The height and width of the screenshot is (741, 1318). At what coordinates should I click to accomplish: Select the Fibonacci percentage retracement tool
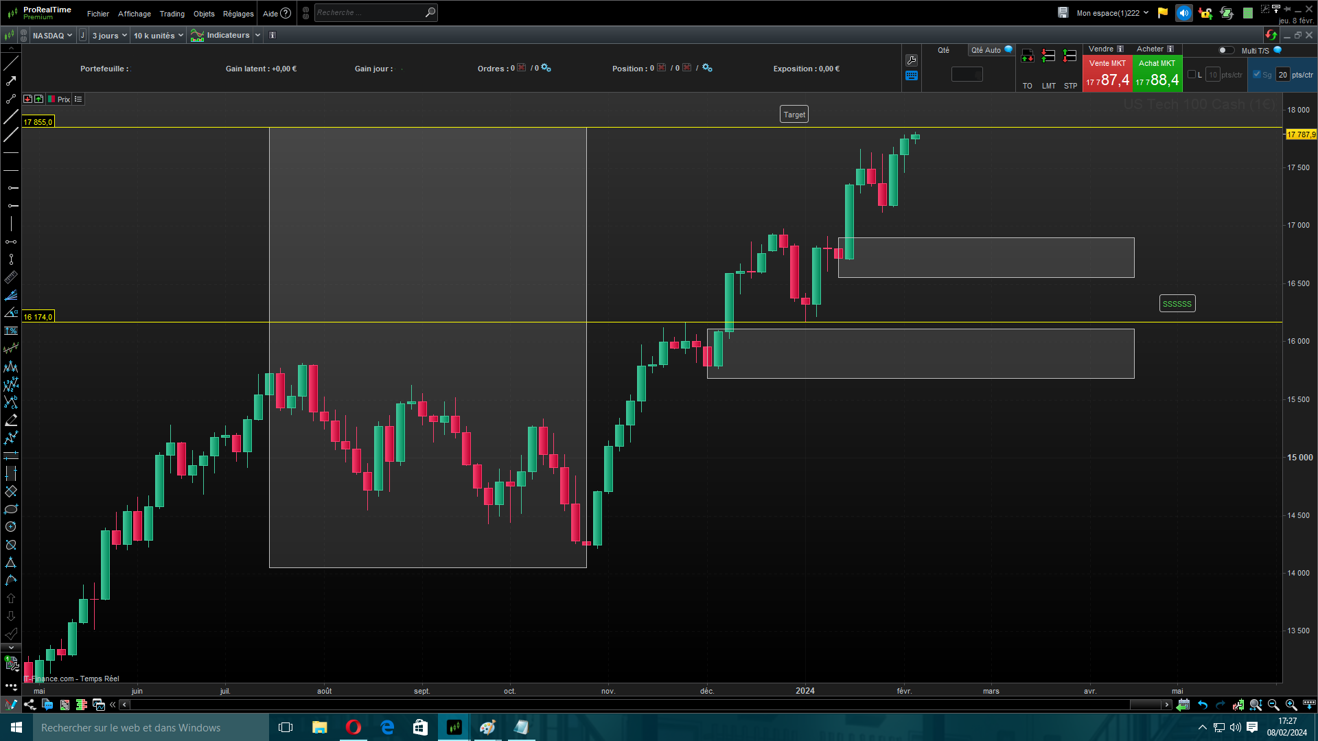click(x=11, y=331)
